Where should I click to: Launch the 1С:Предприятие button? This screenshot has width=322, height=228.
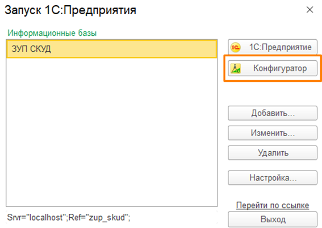point(273,47)
